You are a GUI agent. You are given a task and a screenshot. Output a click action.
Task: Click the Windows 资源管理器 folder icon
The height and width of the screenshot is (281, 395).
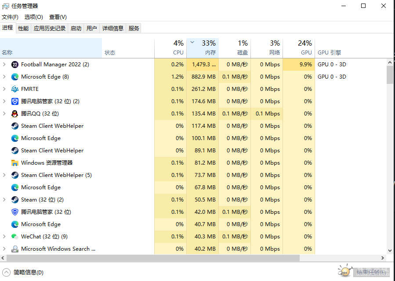coord(15,163)
